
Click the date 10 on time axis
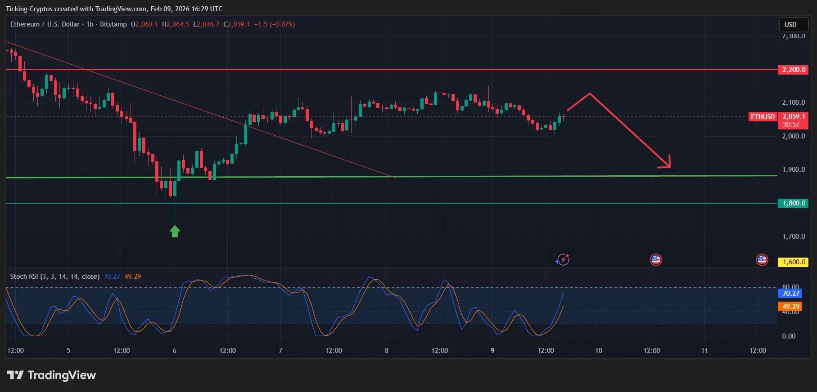point(598,351)
